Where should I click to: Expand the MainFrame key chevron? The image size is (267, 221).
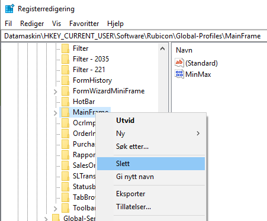pyautogui.click(x=56, y=113)
